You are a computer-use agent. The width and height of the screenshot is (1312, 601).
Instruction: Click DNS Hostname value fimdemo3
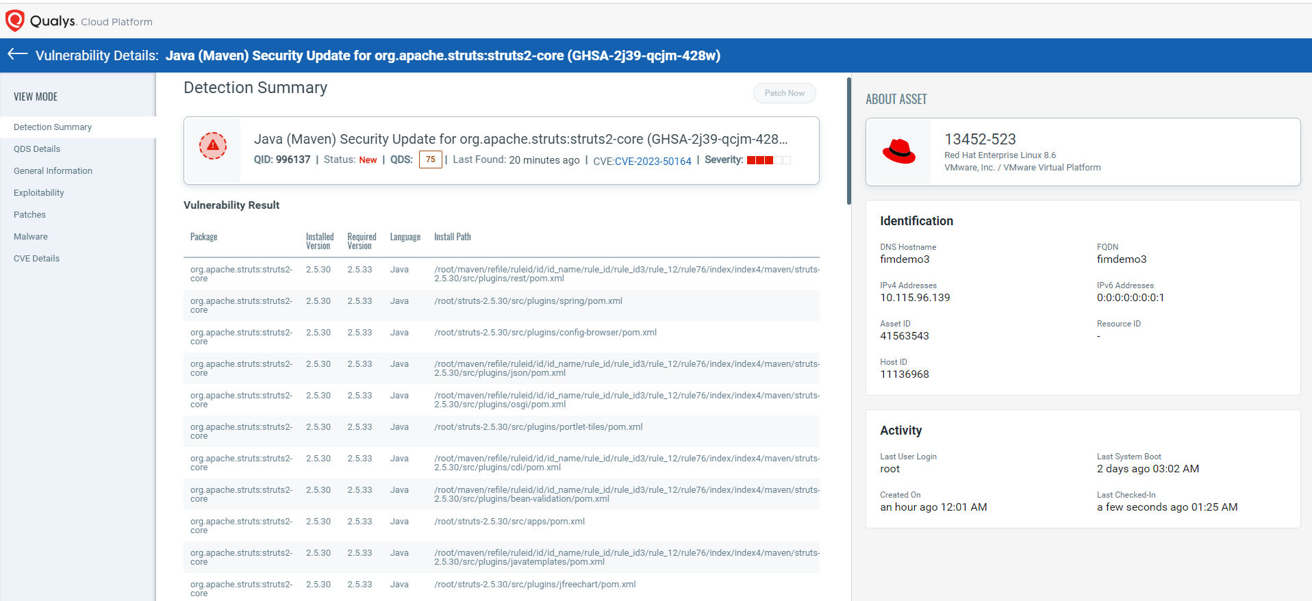coord(905,259)
